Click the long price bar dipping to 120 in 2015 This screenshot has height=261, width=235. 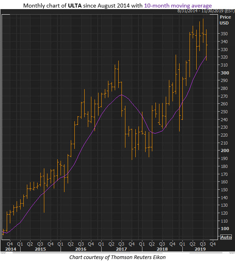44,191
